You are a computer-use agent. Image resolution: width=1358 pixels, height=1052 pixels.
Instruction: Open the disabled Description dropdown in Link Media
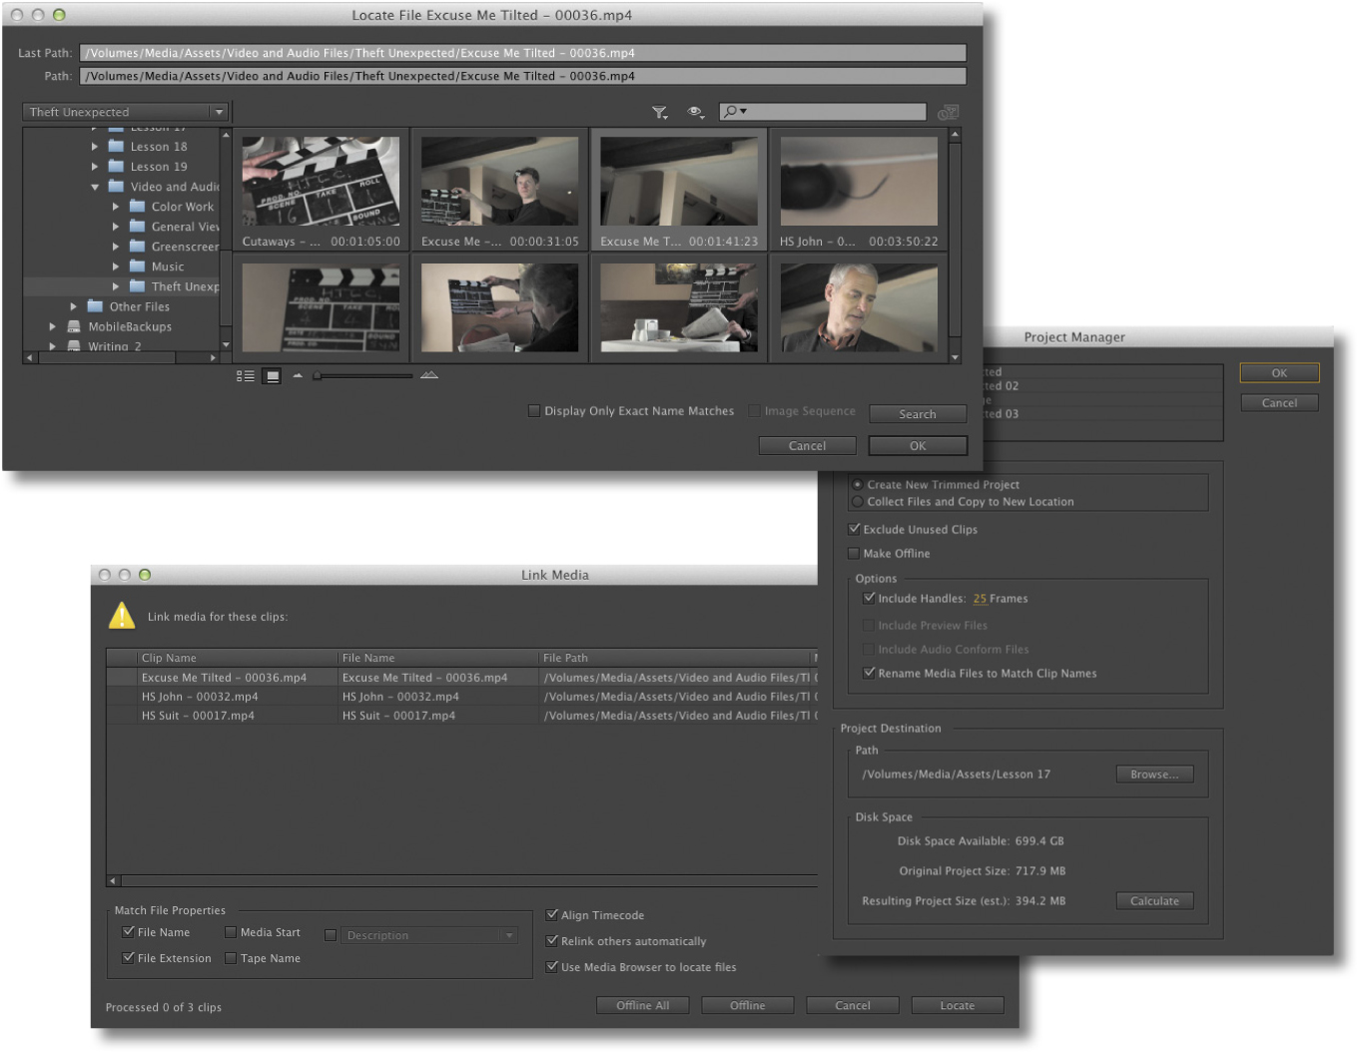click(428, 935)
